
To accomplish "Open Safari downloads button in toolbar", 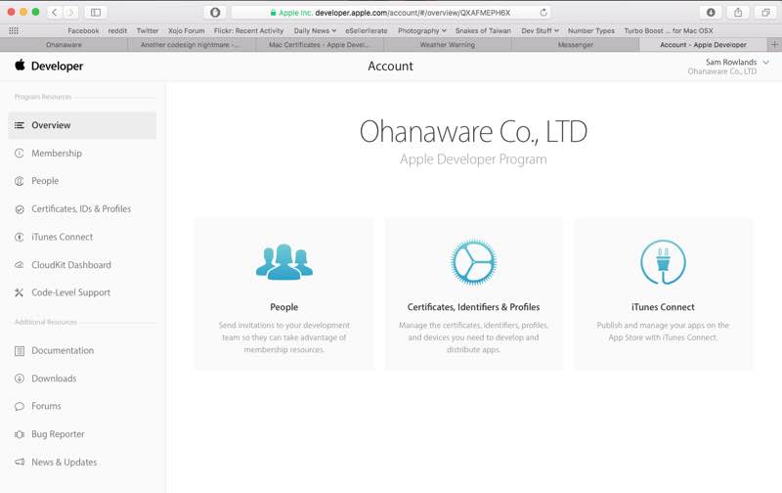I will pos(711,12).
